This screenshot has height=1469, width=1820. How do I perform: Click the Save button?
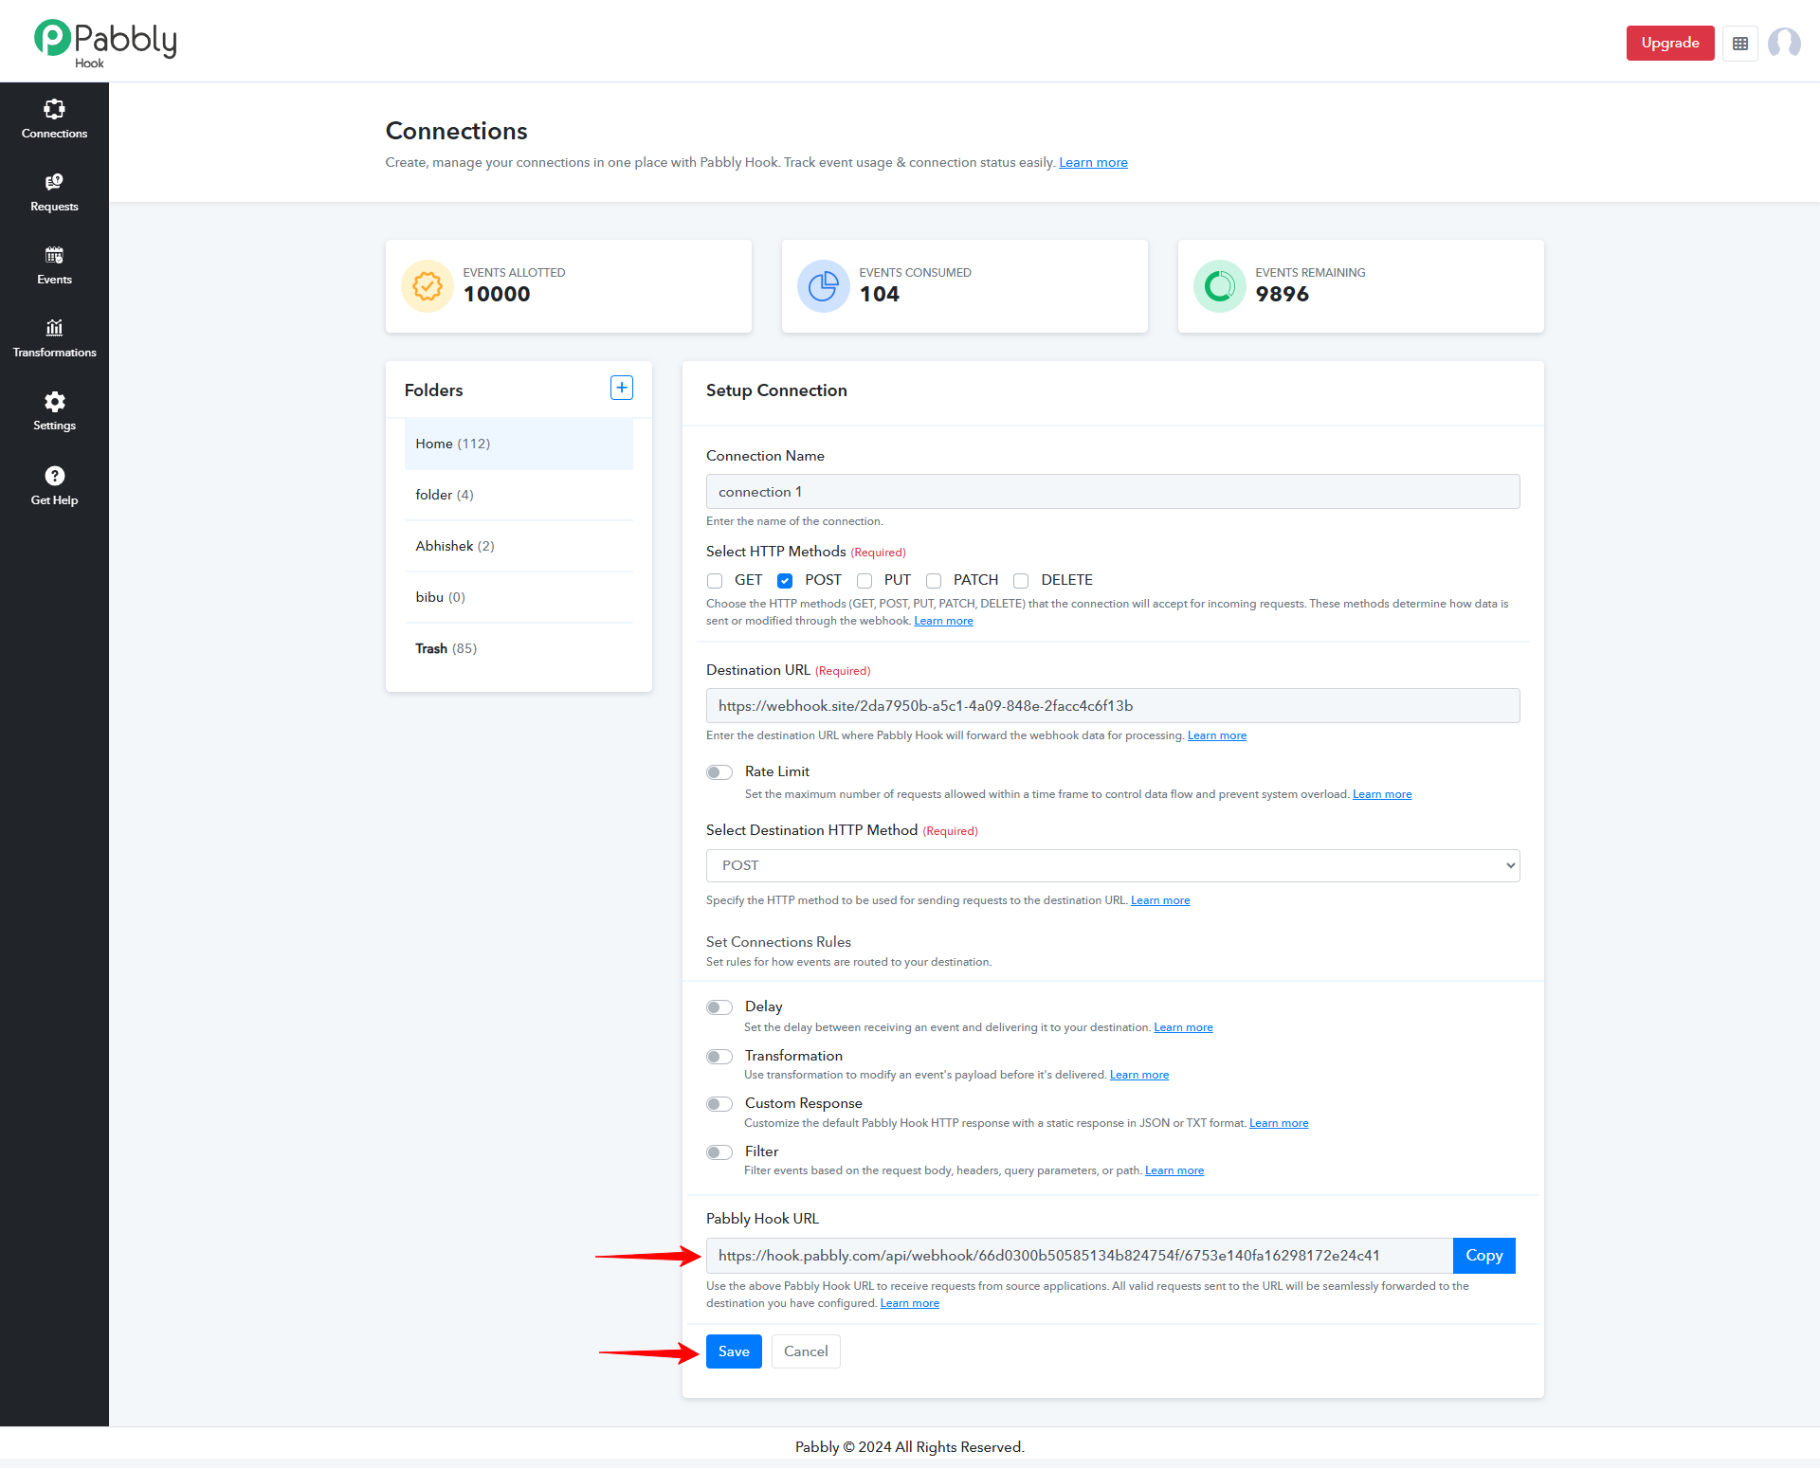click(734, 1351)
